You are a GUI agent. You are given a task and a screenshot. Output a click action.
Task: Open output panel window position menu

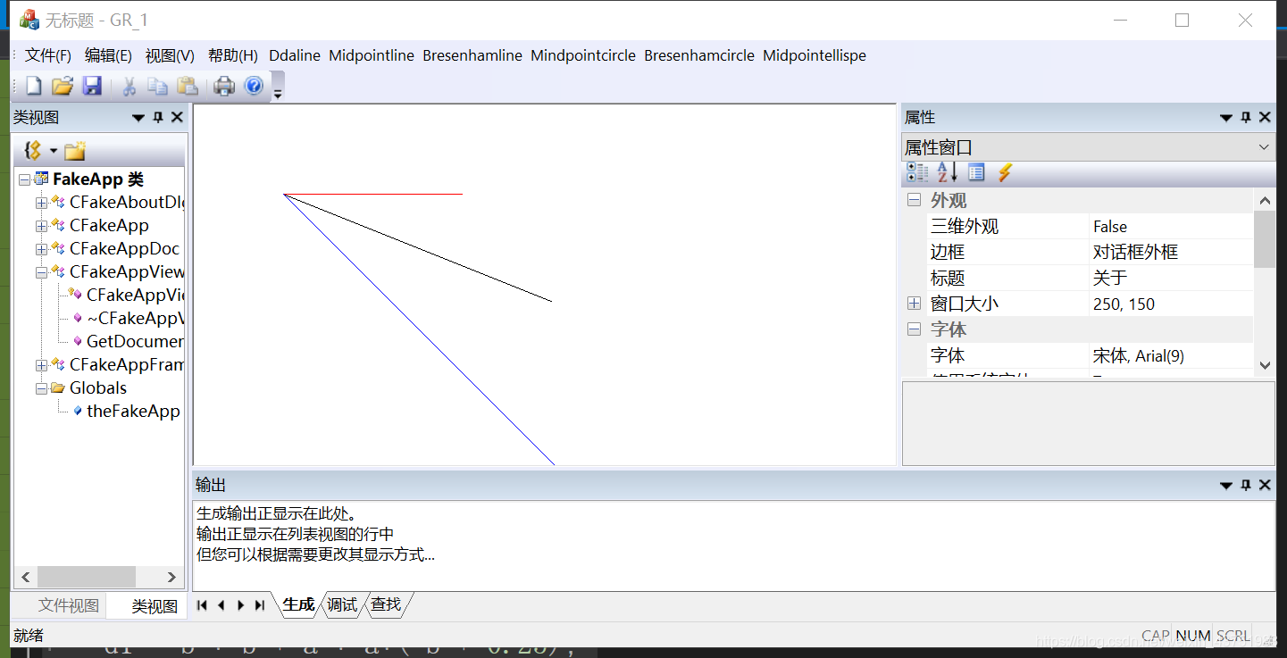pos(1226,486)
